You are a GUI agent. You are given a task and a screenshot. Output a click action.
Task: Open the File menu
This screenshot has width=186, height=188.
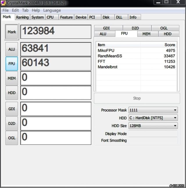pyautogui.click(x=6, y=10)
